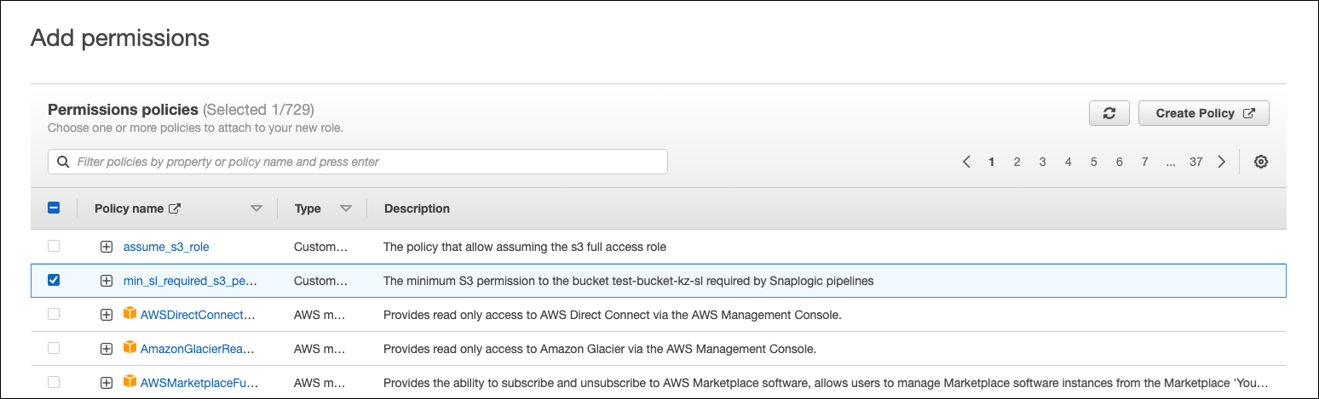Click the orange AWSMarketplace managed policy icon
Viewport: 1319px width, 399px height.
click(x=130, y=382)
